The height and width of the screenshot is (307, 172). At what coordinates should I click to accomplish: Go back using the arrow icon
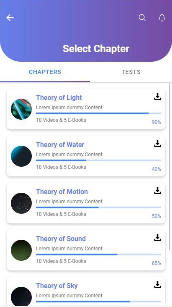(10, 18)
